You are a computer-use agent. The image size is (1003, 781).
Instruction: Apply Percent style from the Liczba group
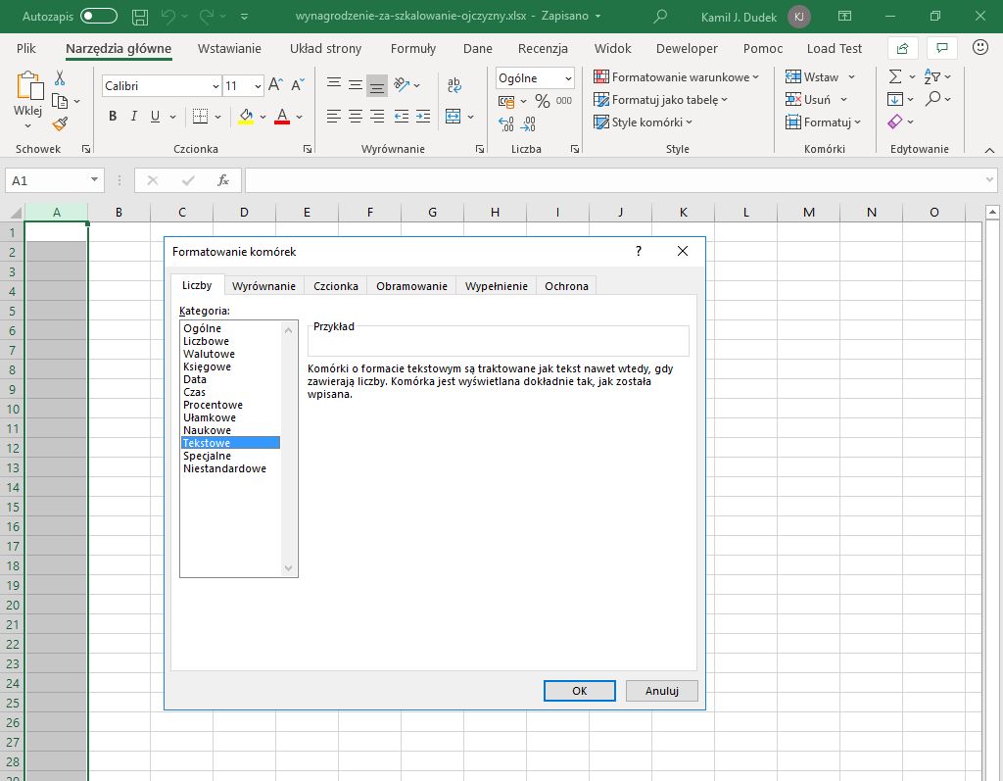pos(542,101)
